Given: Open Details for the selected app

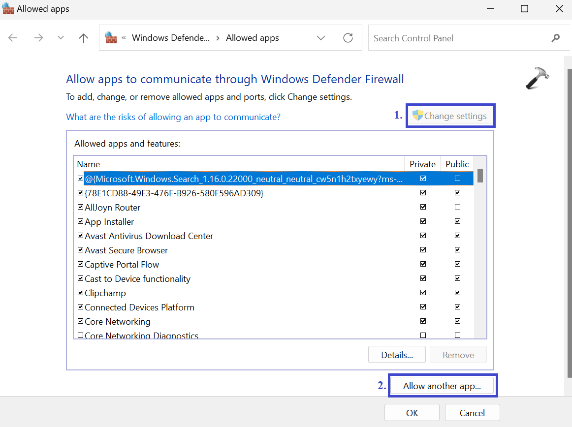Looking at the screenshot, I should [x=396, y=355].
